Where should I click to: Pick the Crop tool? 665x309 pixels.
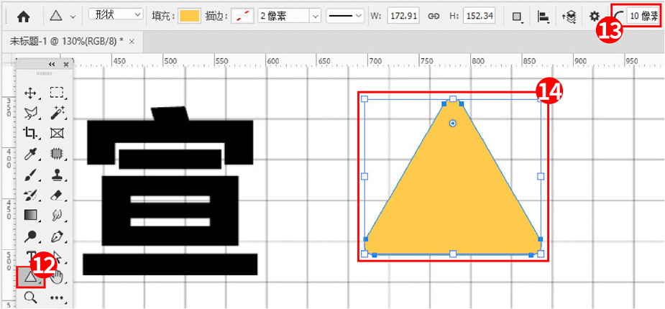30,133
